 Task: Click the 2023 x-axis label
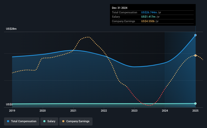pyautogui.click(x=134, y=111)
